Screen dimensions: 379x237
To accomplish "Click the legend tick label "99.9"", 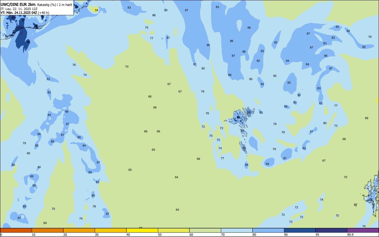I will pyautogui.click(x=351, y=235).
